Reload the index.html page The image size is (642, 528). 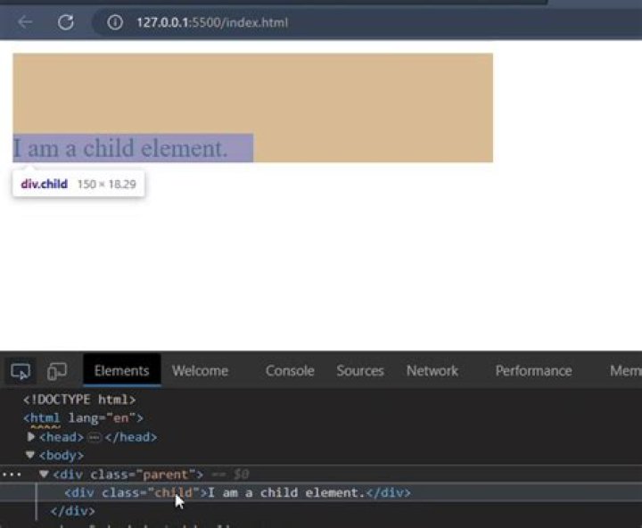point(65,22)
